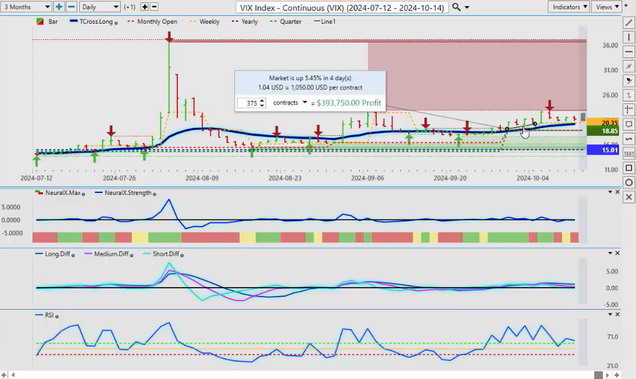Open the Indicators dropdown
The height and width of the screenshot is (379, 636).
tap(569, 7)
